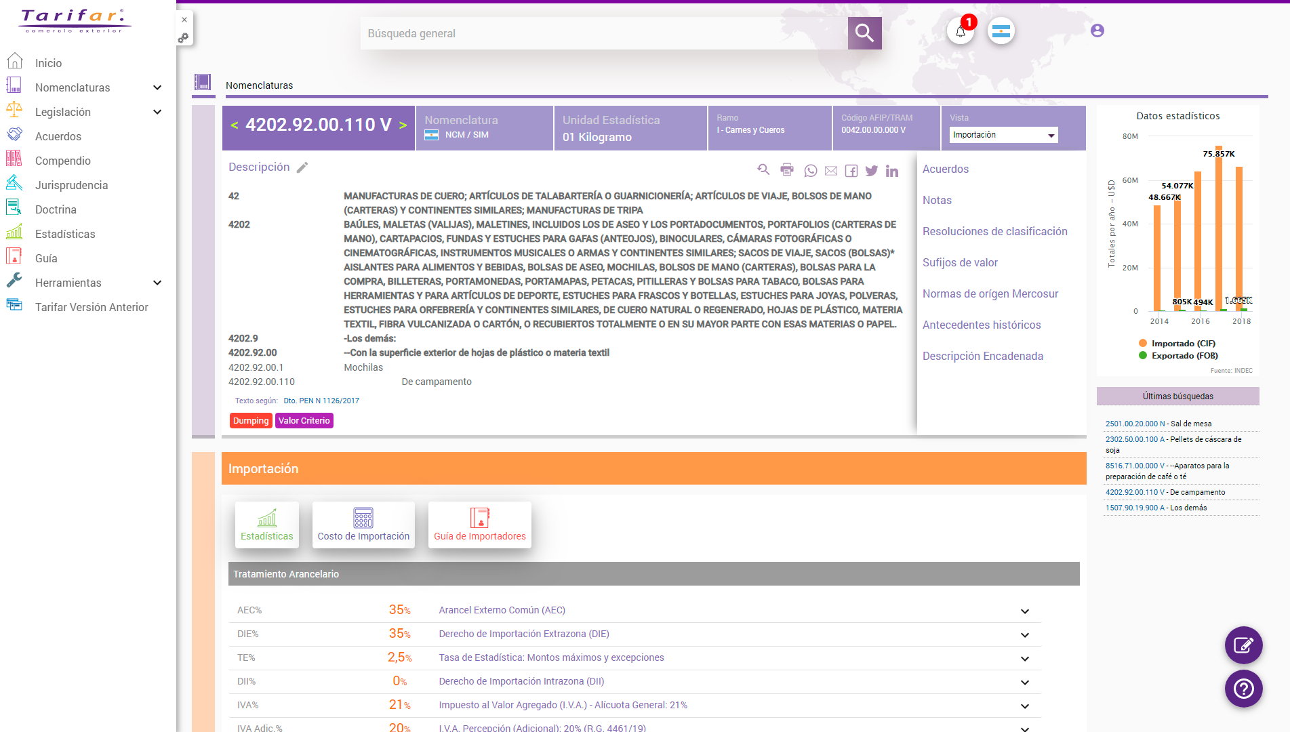
Task: Click the Guía book icon
Action: pyautogui.click(x=14, y=257)
